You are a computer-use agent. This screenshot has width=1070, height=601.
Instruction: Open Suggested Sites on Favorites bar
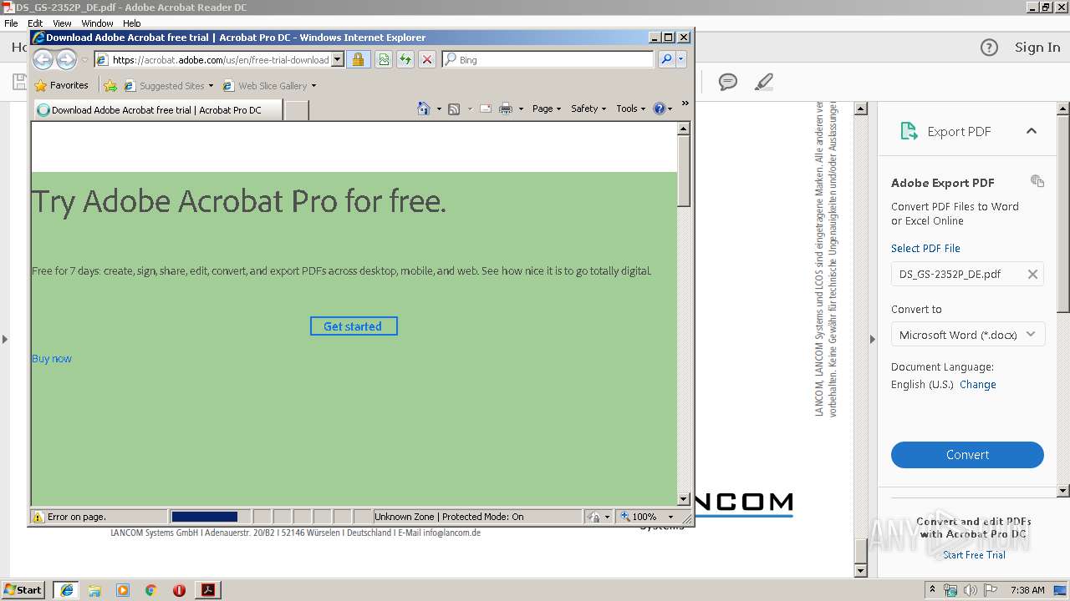click(x=168, y=85)
